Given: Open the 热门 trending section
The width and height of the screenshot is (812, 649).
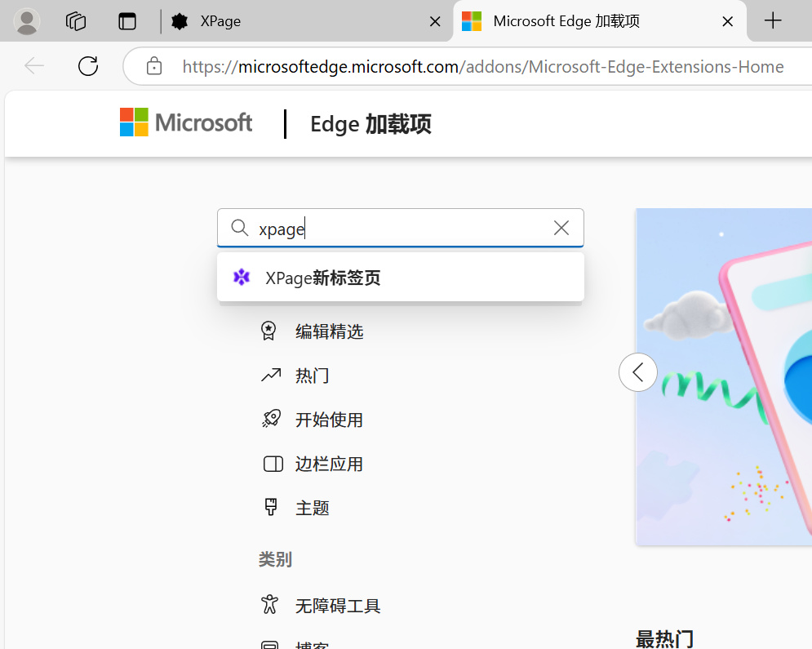Looking at the screenshot, I should (x=312, y=376).
